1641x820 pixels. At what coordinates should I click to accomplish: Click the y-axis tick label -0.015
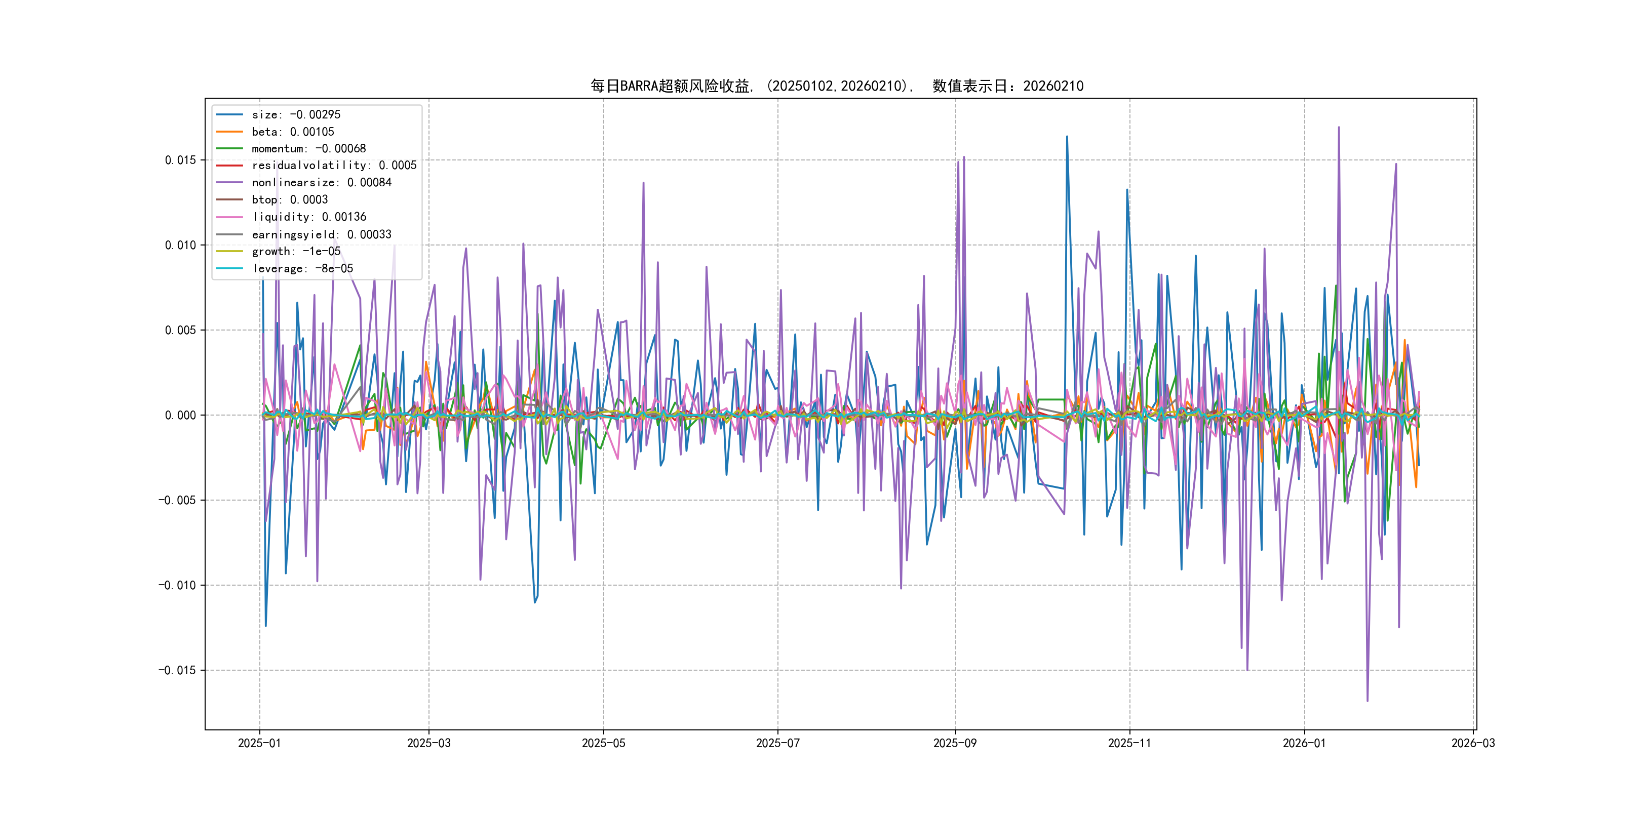pyautogui.click(x=177, y=670)
